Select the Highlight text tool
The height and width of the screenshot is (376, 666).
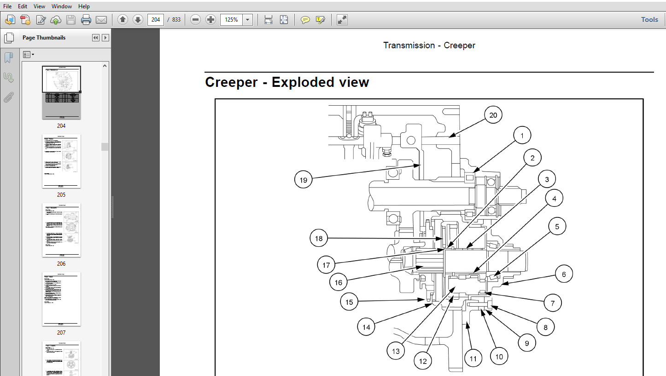pos(321,20)
